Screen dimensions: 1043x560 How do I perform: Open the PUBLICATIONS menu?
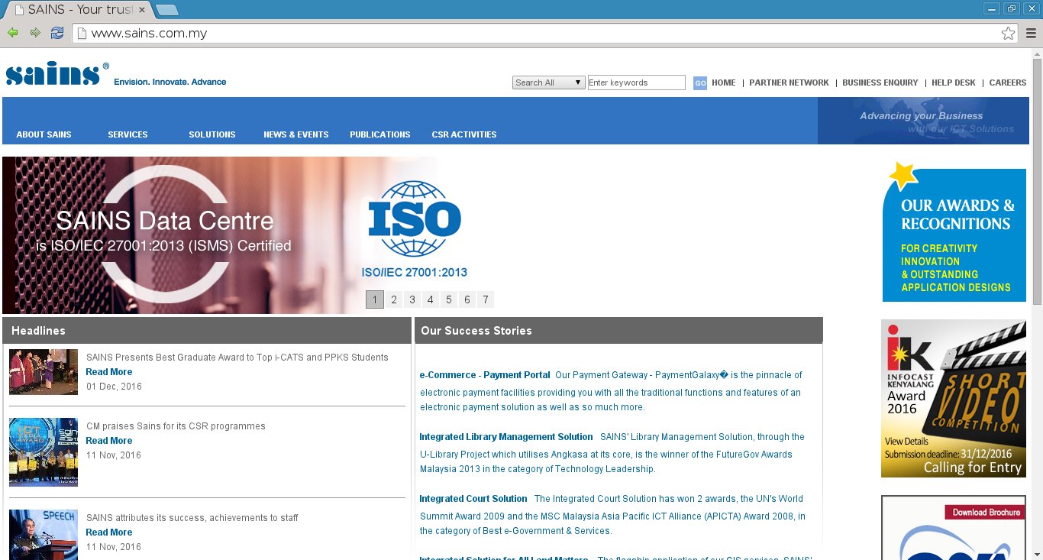pyautogui.click(x=380, y=134)
